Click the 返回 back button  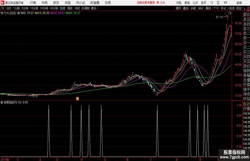[239, 8]
